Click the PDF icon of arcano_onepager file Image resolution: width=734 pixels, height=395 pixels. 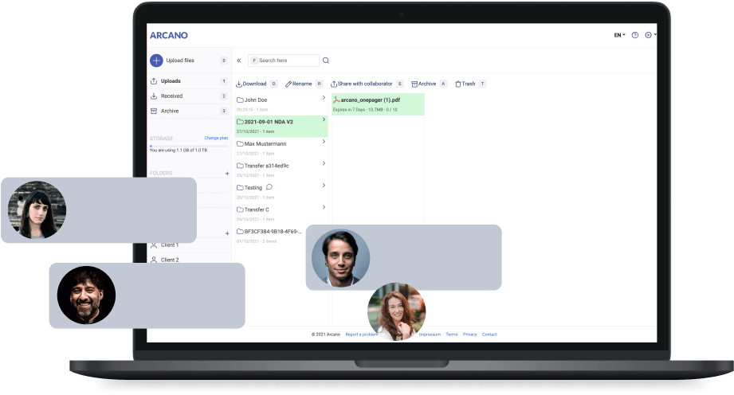pos(336,100)
